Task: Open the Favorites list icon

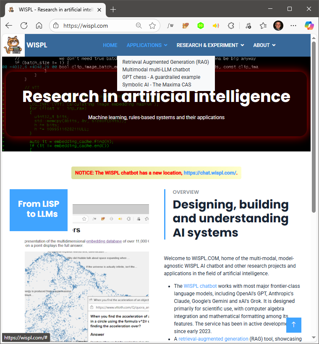Action: pyautogui.click(x=263, y=26)
